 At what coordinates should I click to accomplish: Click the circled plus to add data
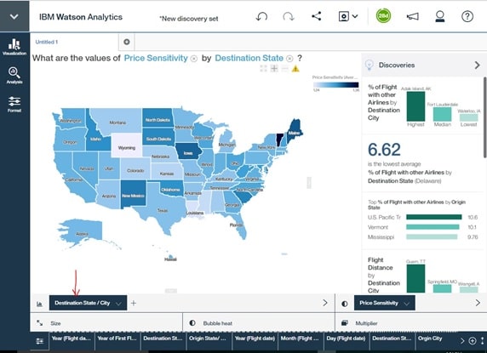(x=472, y=341)
